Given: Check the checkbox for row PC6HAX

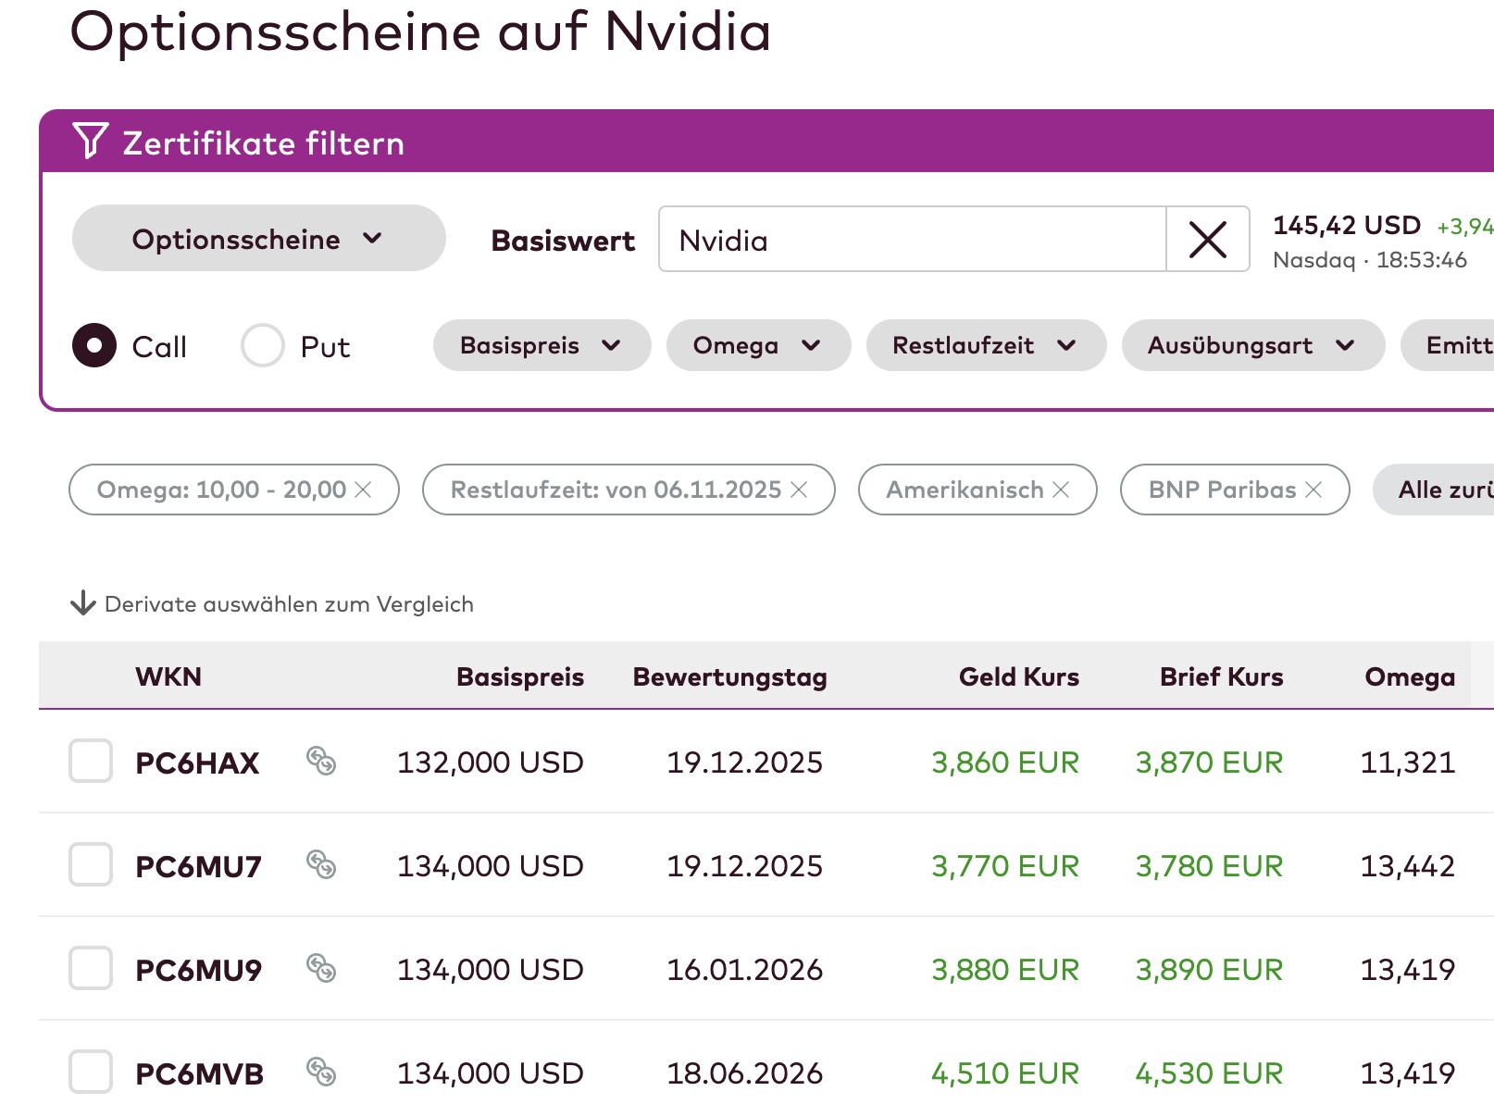Looking at the screenshot, I should point(90,763).
